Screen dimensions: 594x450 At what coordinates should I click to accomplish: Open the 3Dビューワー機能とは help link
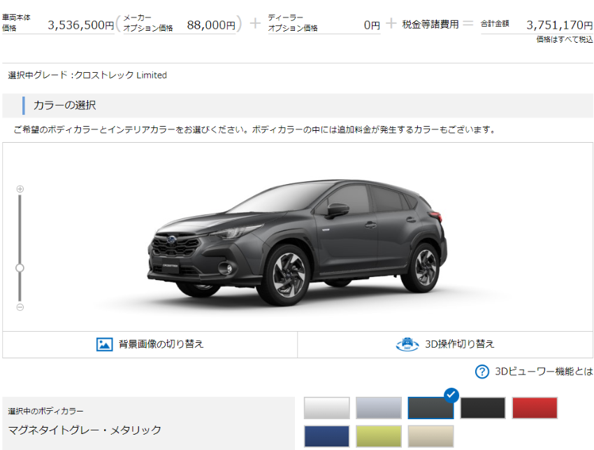(x=544, y=372)
